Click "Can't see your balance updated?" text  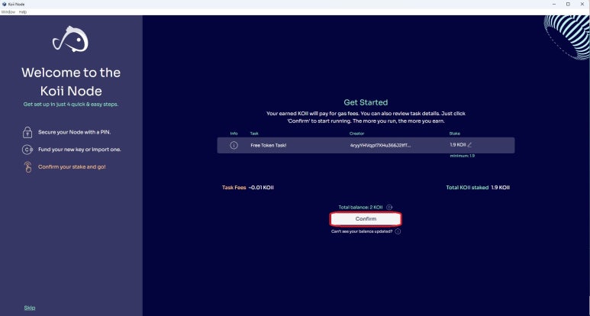point(362,231)
